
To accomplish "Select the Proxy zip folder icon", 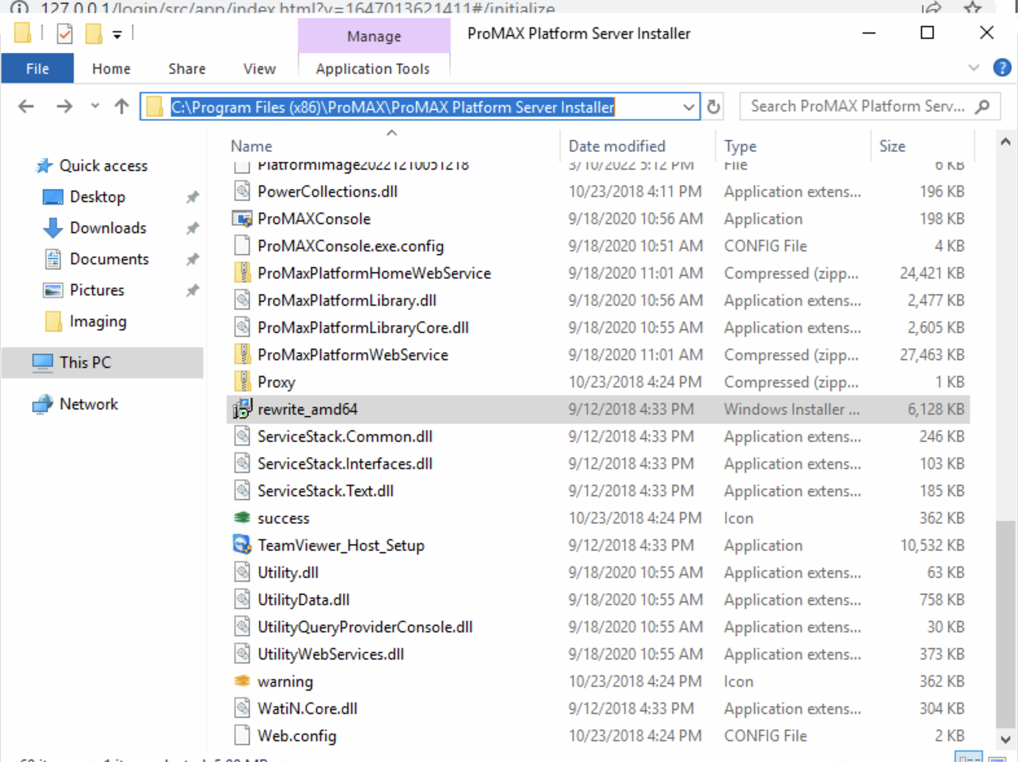I will pos(242,382).
